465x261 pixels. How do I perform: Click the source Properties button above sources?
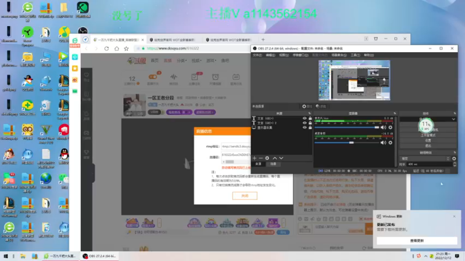pyautogui.click(x=307, y=106)
